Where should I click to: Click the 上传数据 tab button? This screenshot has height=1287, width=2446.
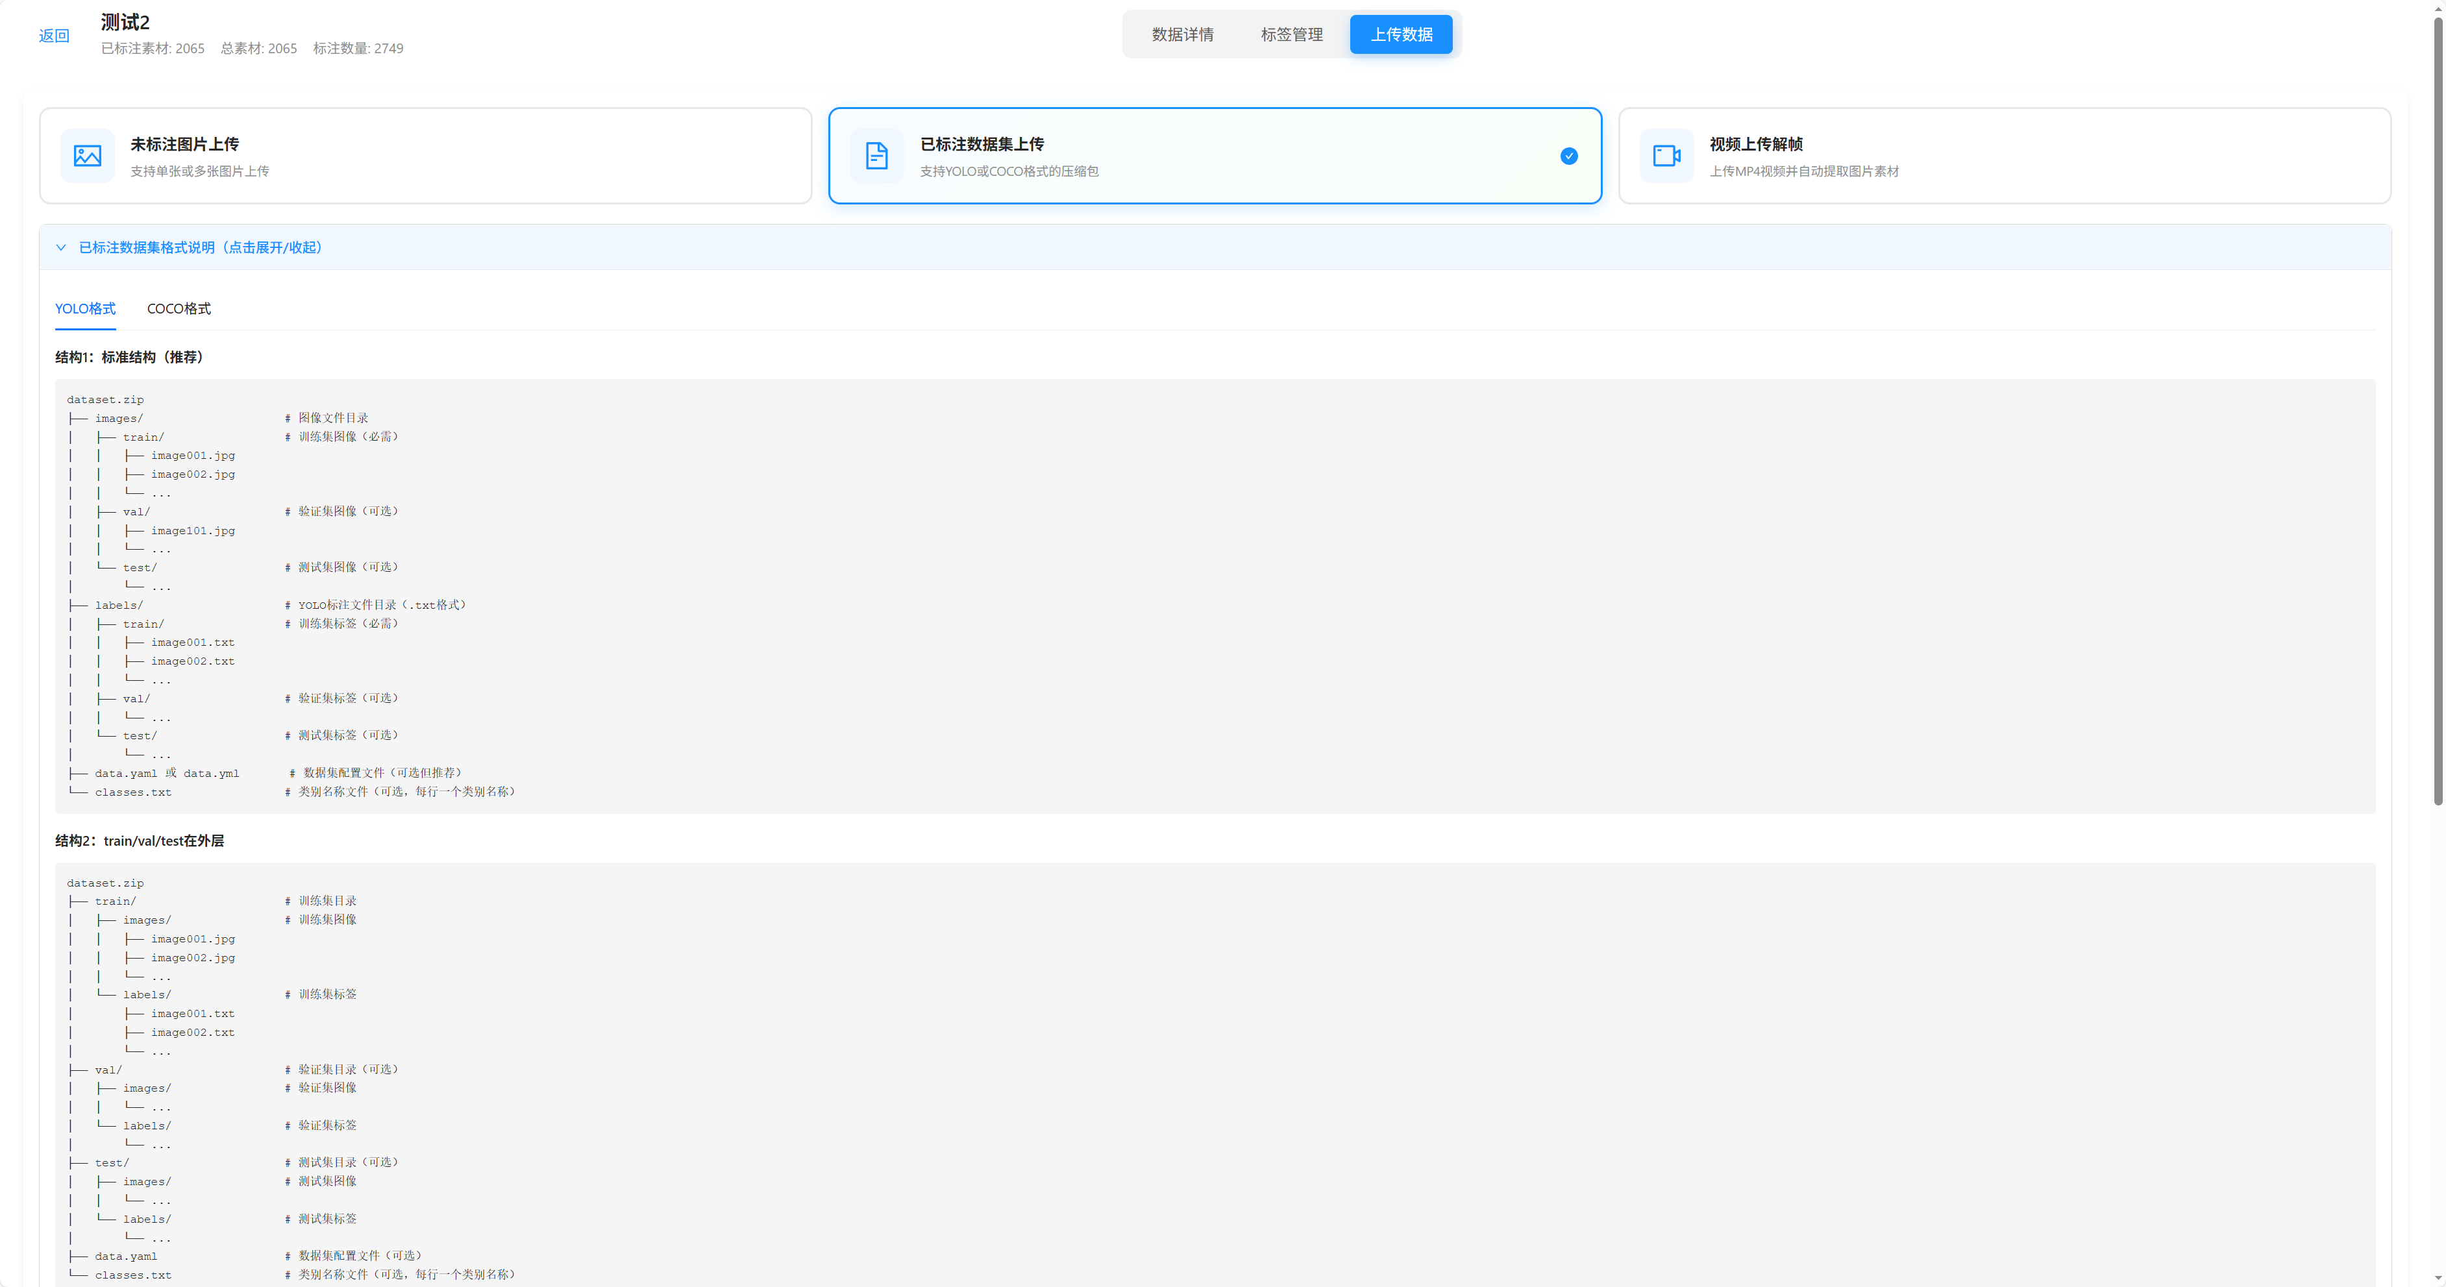pyautogui.click(x=1401, y=34)
